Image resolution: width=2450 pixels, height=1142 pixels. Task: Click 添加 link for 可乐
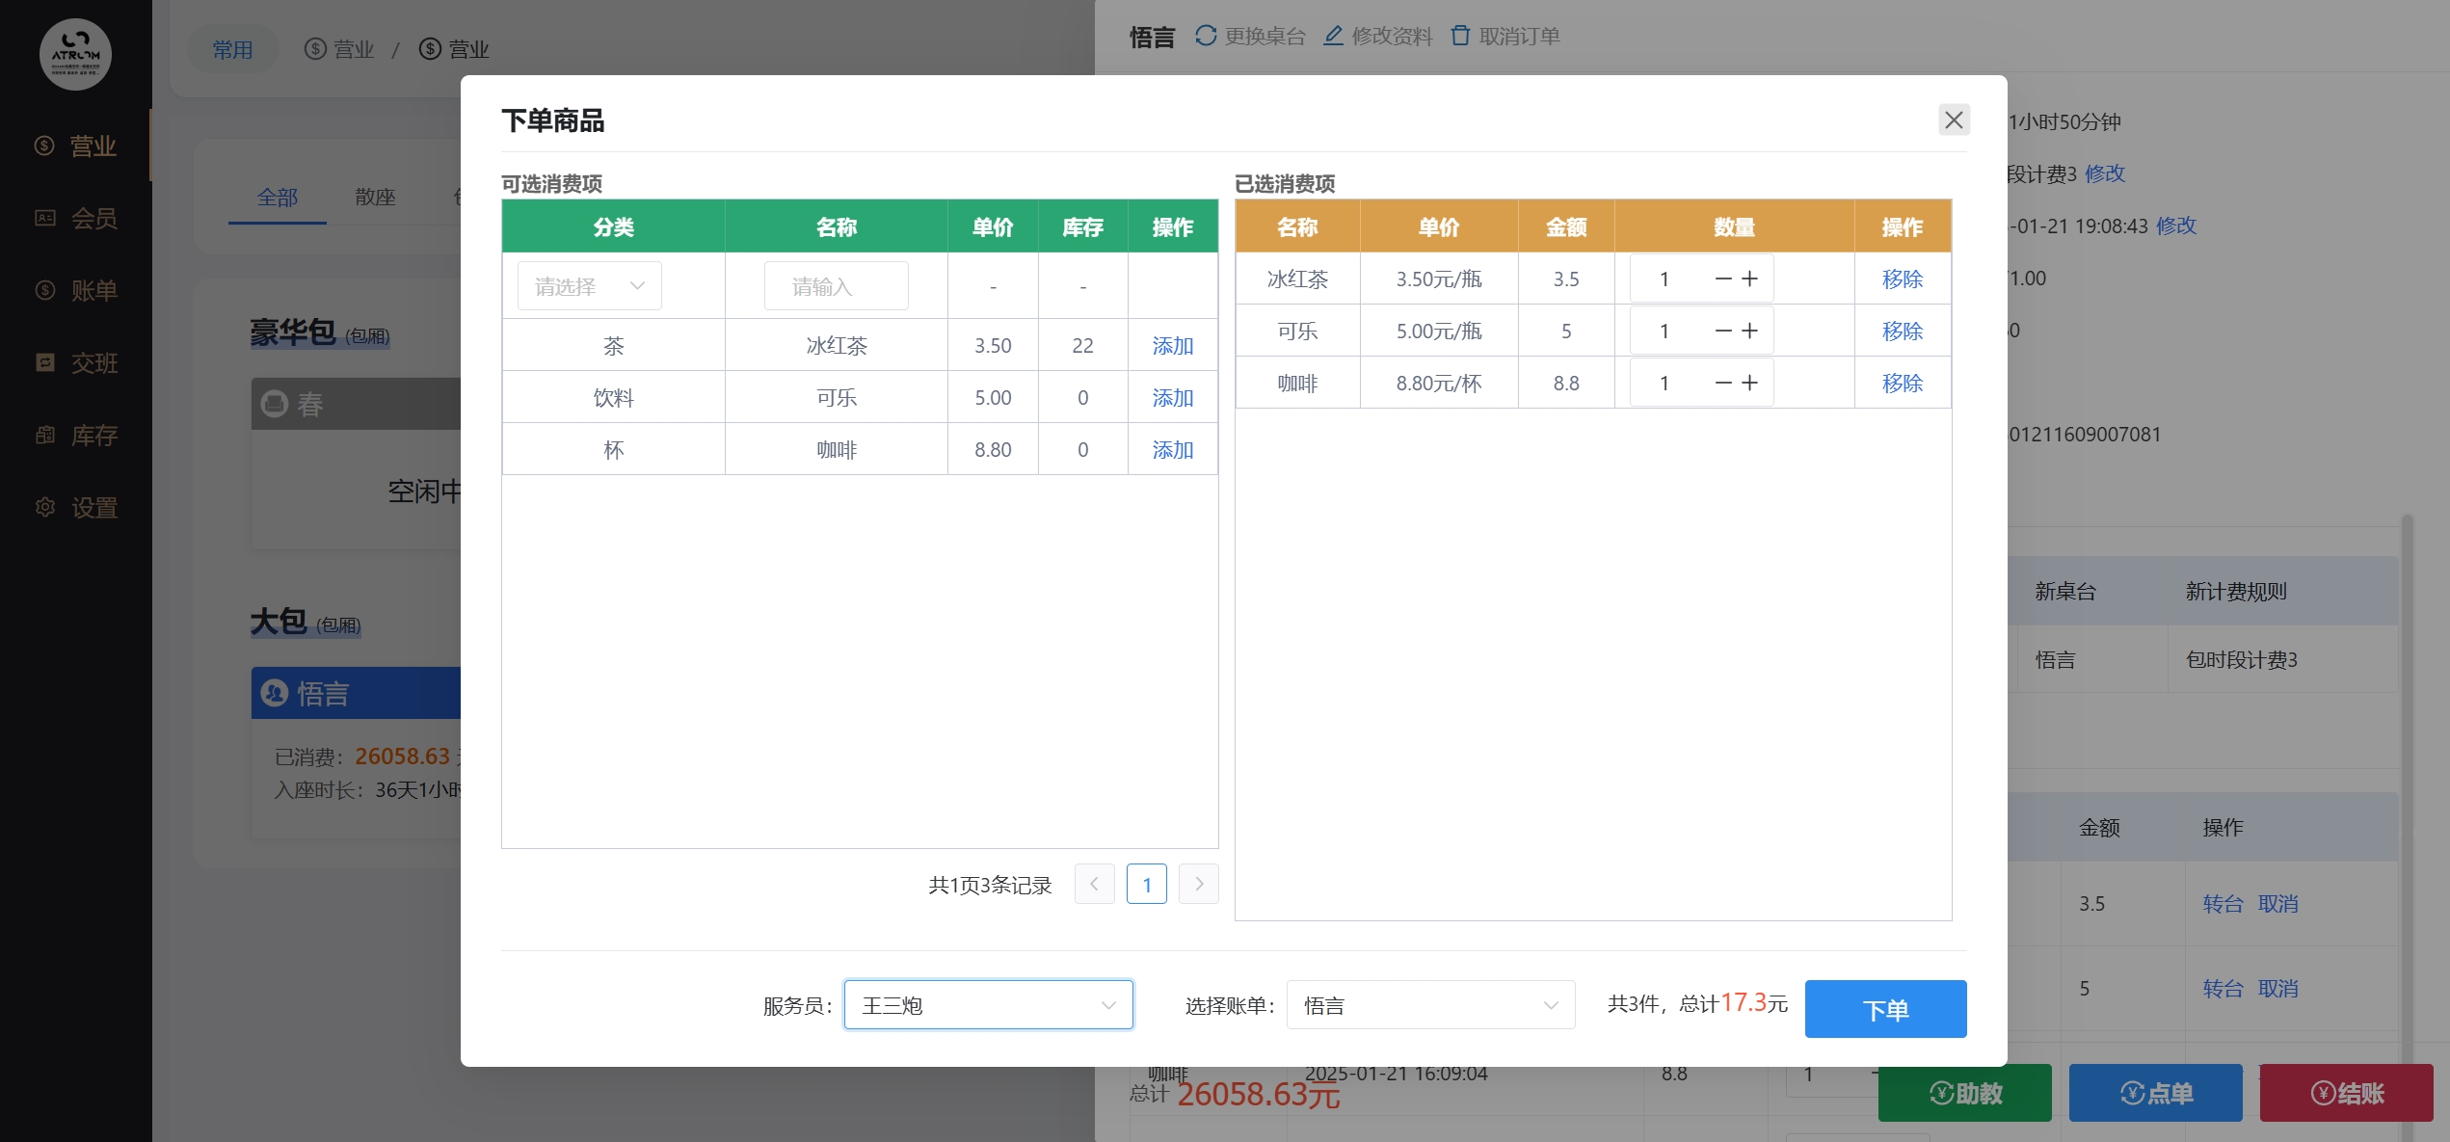coord(1172,397)
